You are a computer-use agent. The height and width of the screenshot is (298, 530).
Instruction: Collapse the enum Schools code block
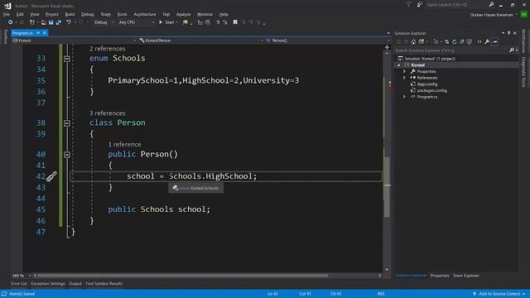coord(67,59)
